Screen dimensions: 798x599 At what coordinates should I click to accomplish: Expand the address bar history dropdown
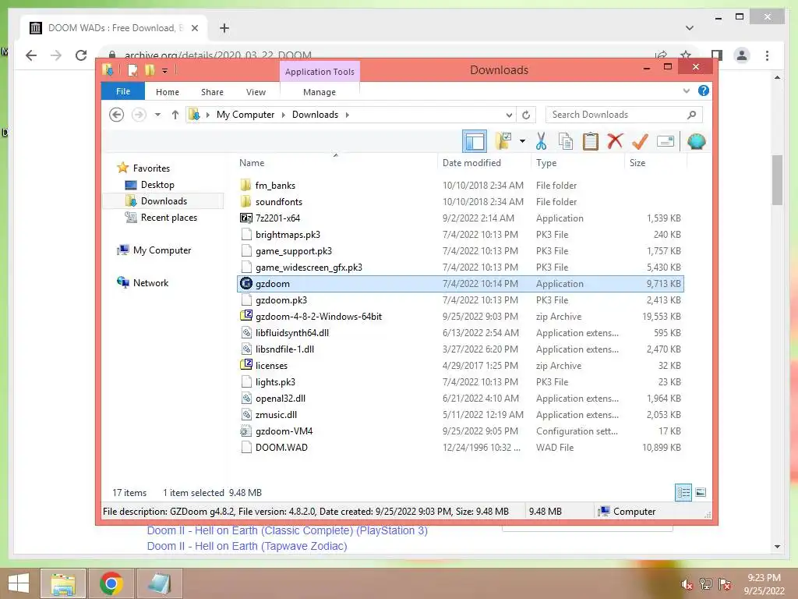pos(509,115)
